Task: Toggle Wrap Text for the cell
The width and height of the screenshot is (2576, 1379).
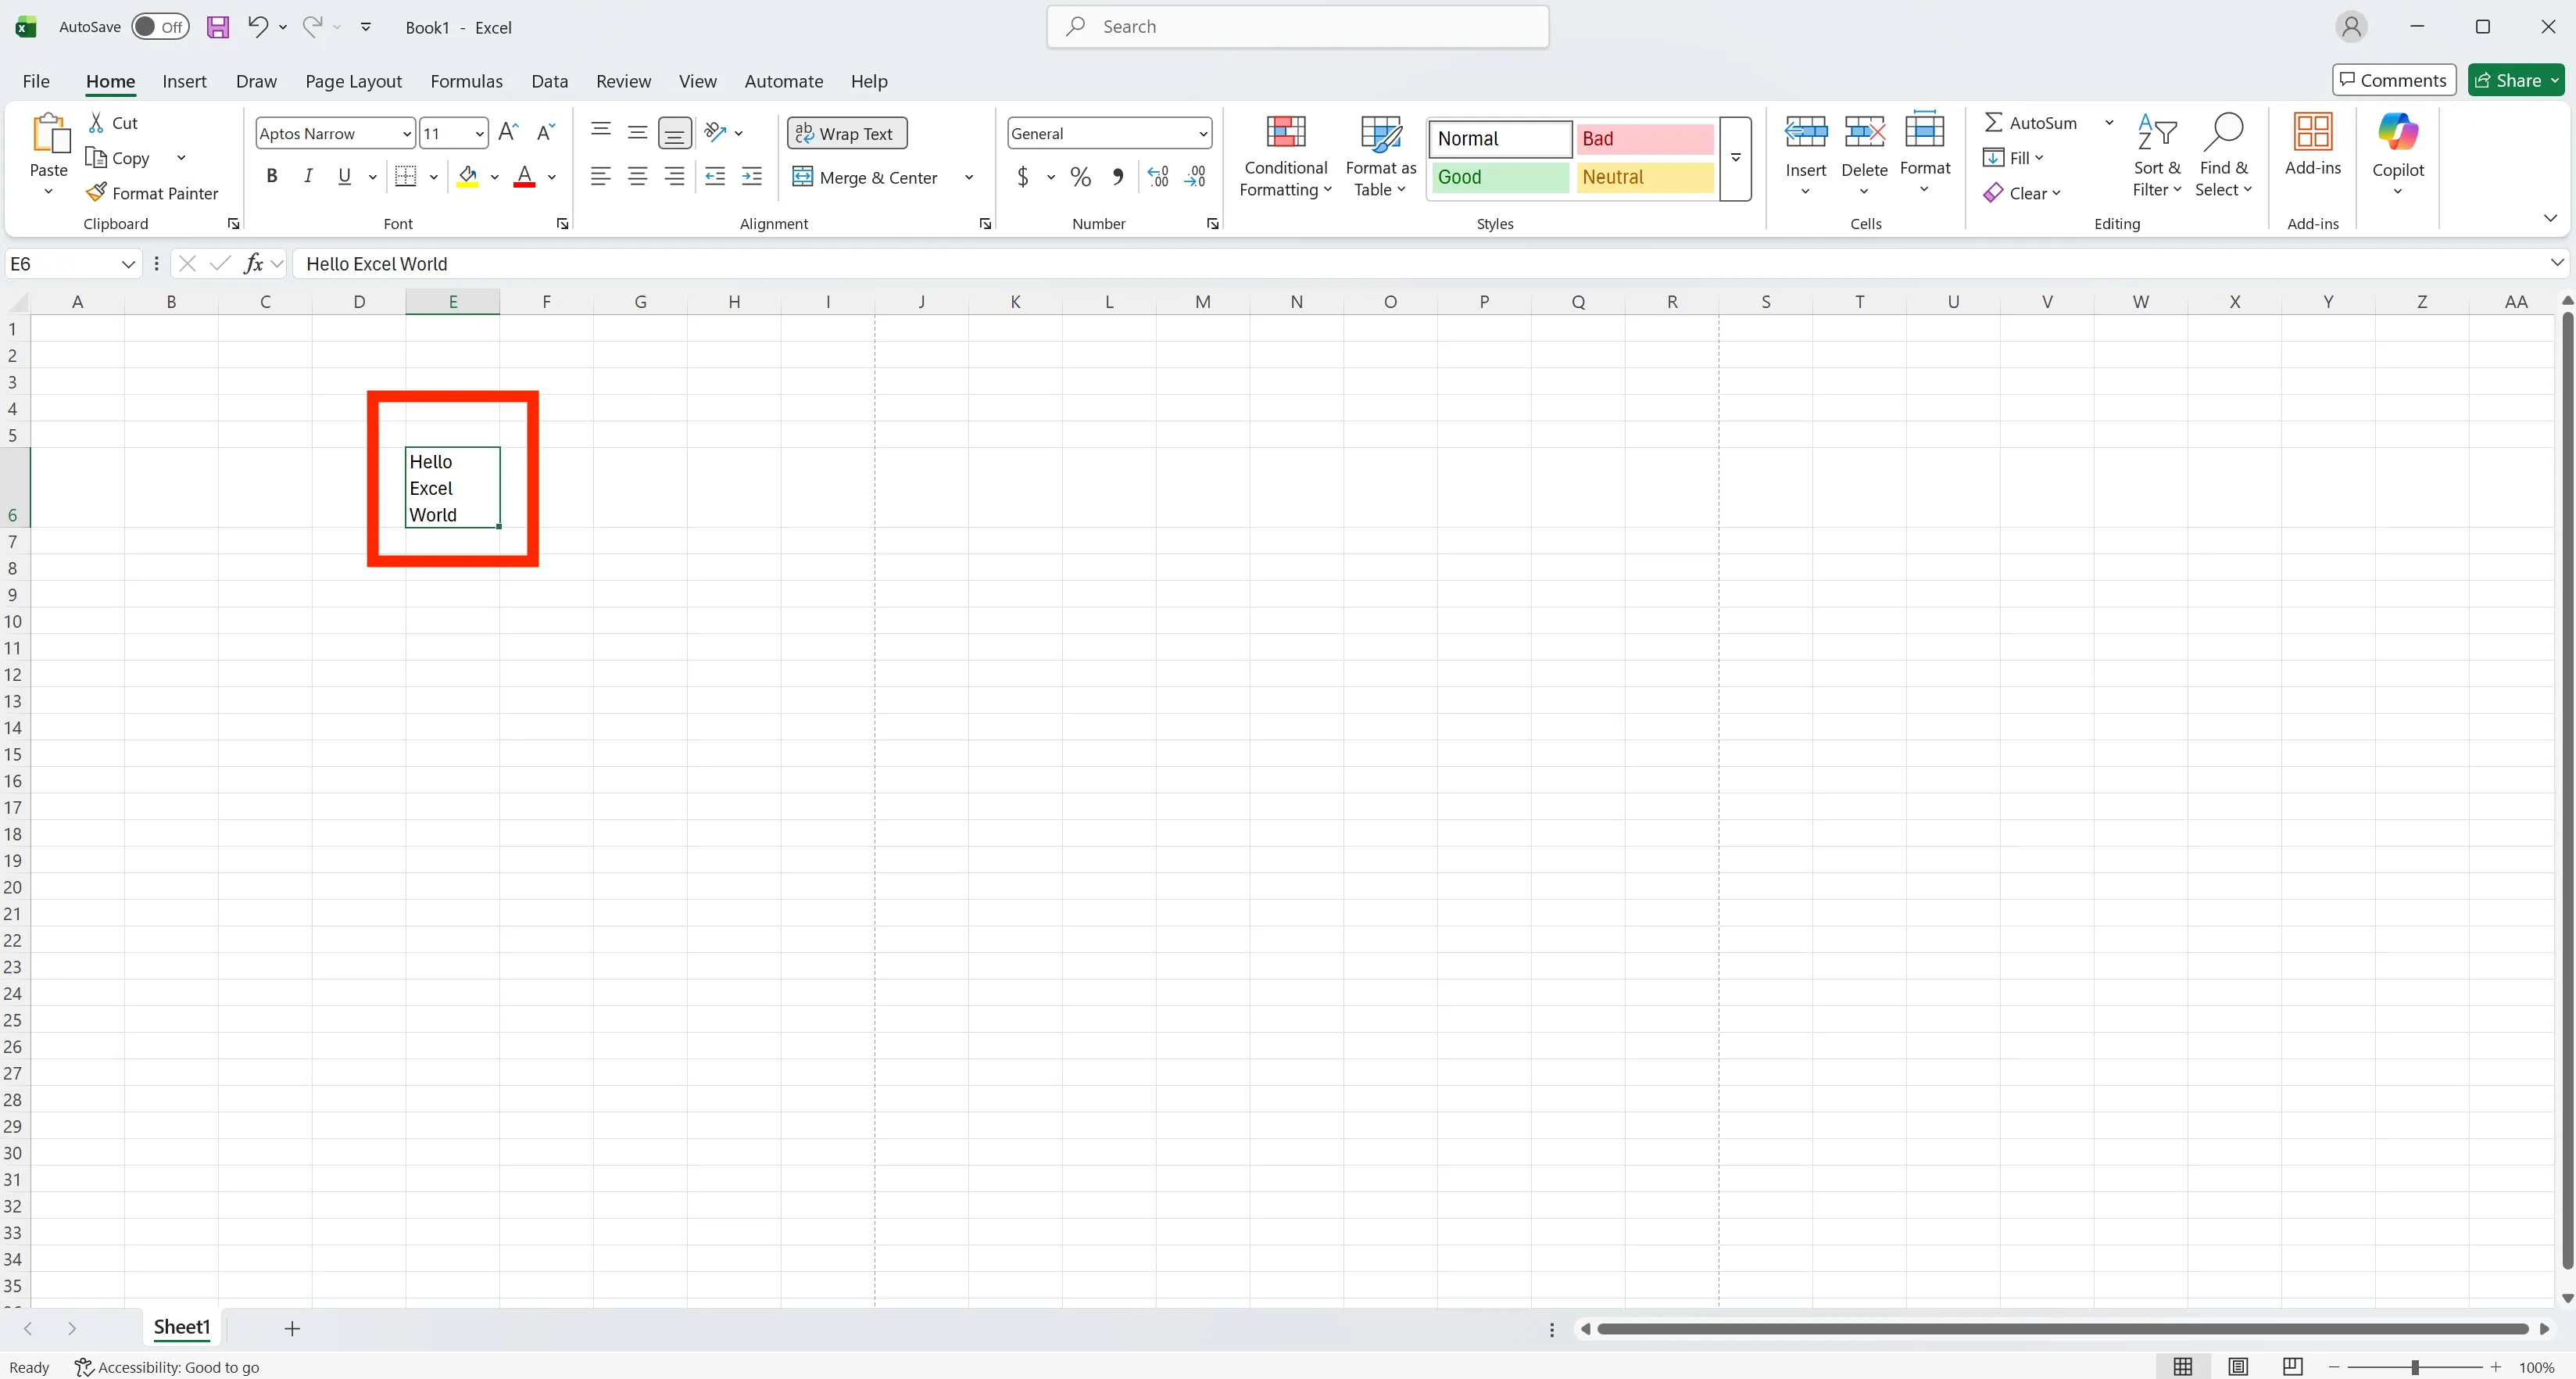Action: tap(846, 132)
